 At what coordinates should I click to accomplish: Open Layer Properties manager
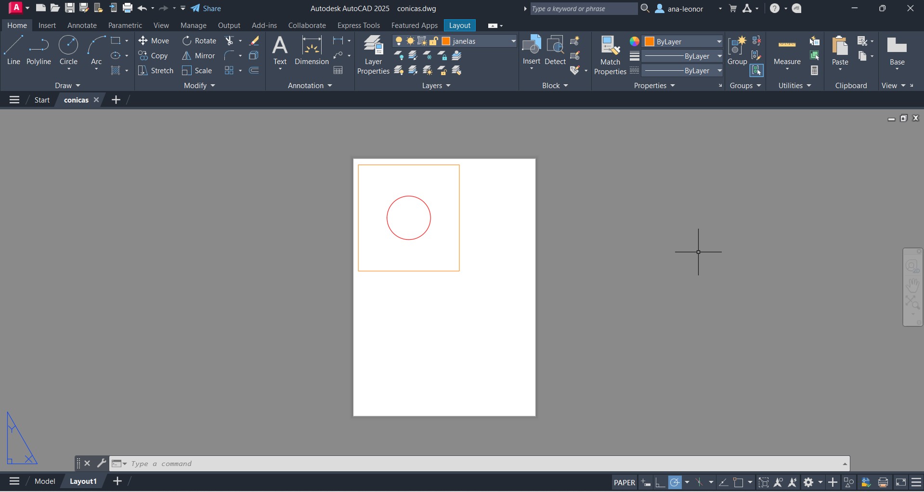click(x=373, y=55)
